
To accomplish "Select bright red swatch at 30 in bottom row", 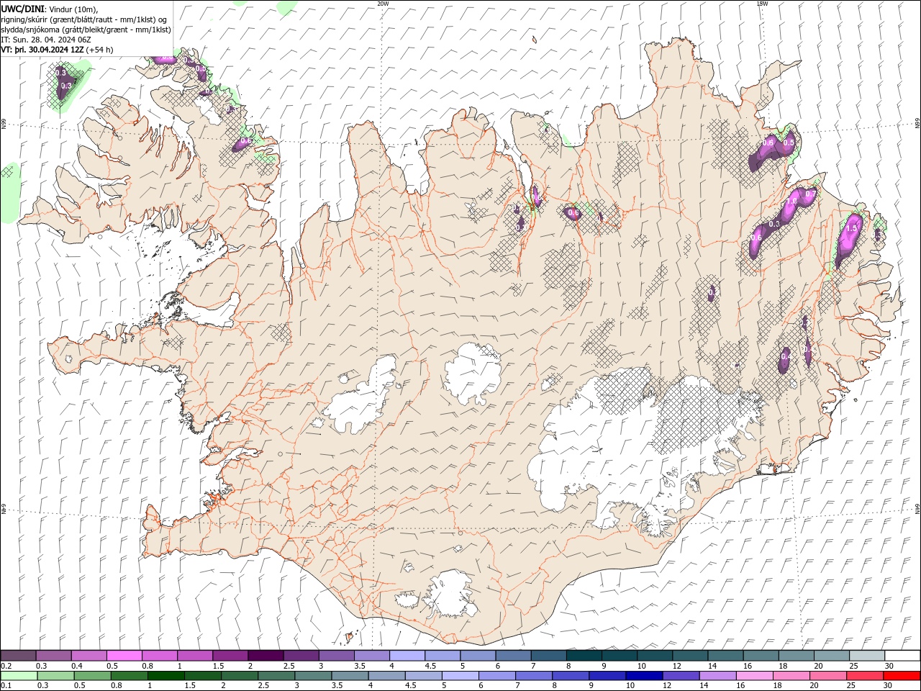I will pyautogui.click(x=902, y=676).
